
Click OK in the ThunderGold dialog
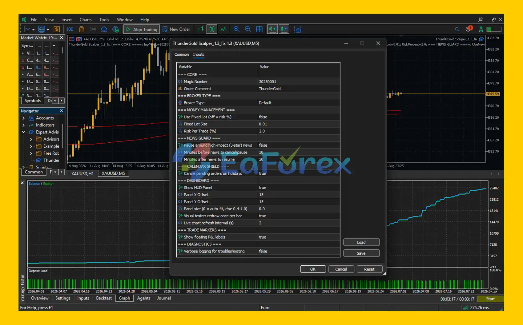tap(313, 269)
